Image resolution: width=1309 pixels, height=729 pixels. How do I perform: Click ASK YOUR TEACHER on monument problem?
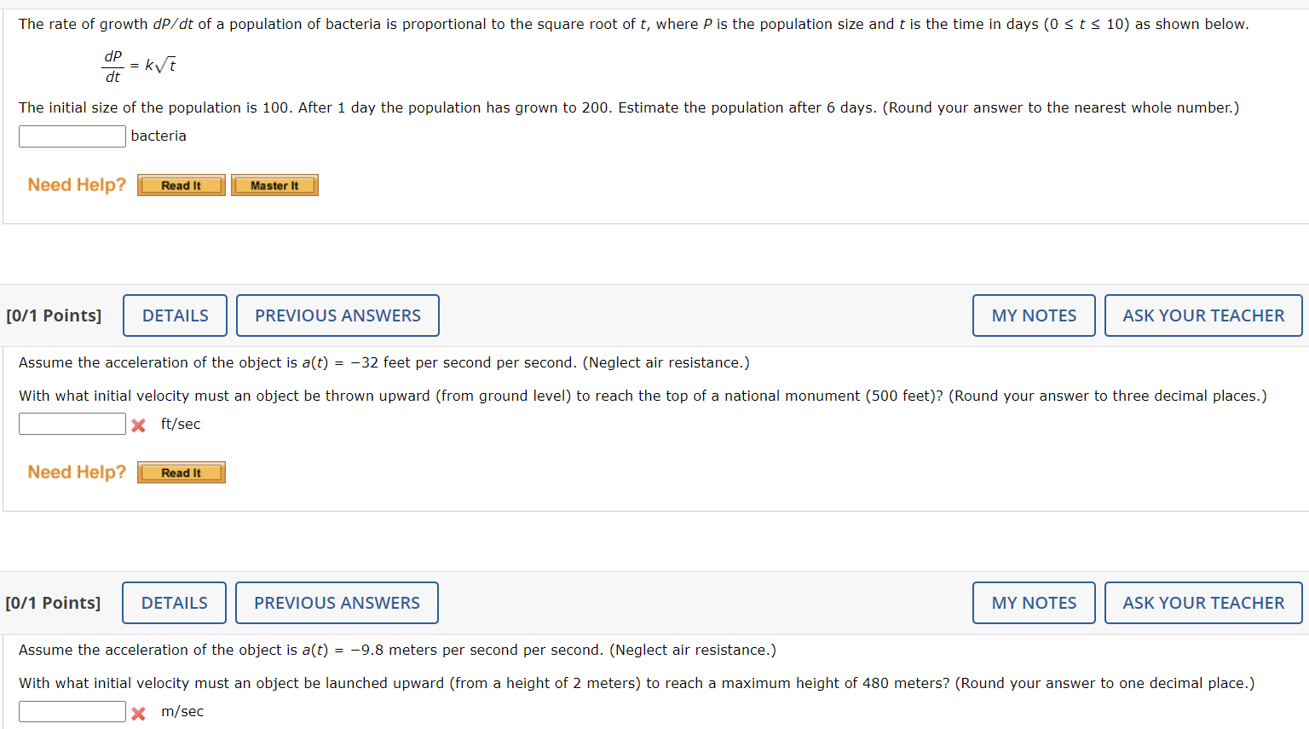[x=1202, y=315]
